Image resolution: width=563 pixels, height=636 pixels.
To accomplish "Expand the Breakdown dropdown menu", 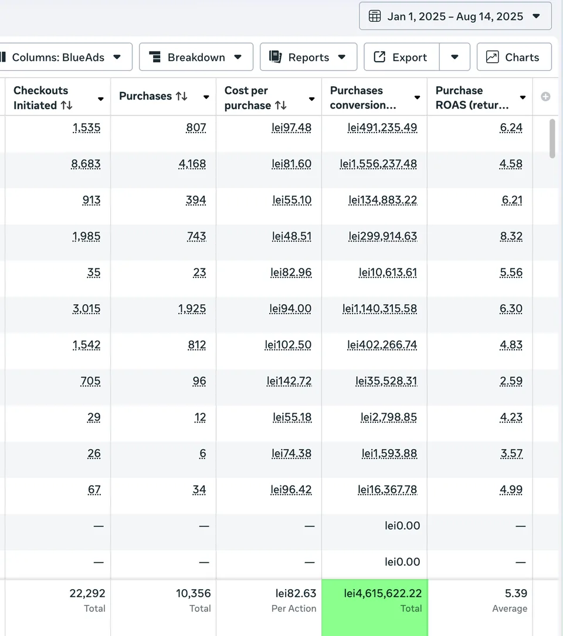I will pos(196,57).
